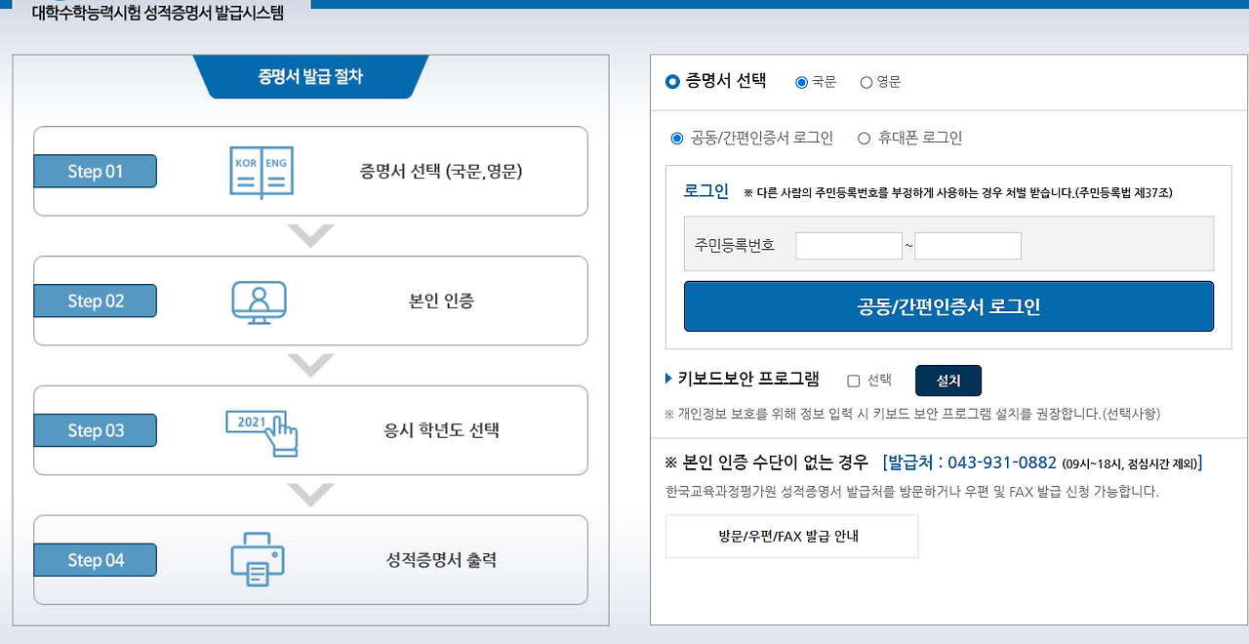Click the text 증명서 선택 (국문,영문)
This screenshot has width=1249, height=644.
tap(441, 172)
